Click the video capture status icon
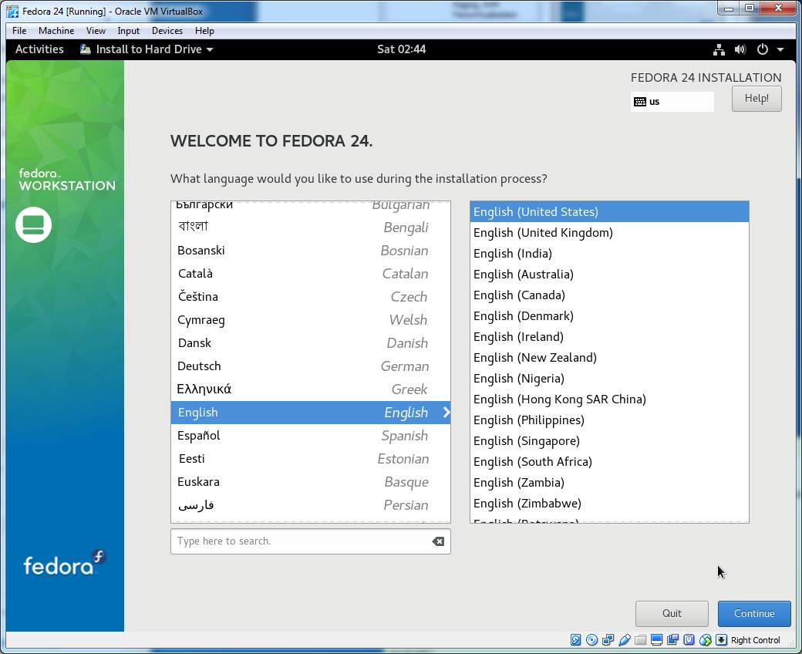This screenshot has height=654, width=802. [672, 639]
